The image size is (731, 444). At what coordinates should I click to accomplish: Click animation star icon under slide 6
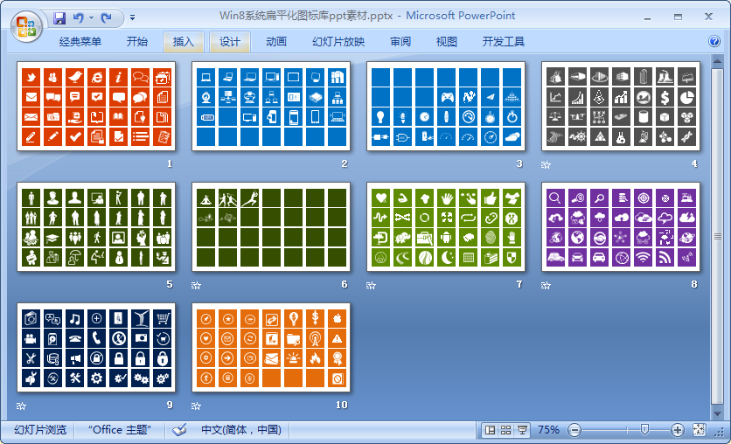point(196,286)
